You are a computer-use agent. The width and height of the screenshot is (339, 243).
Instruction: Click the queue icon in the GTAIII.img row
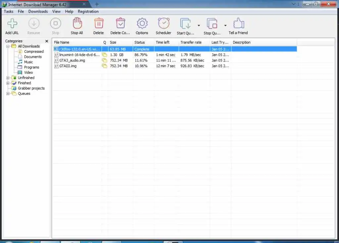tap(105, 66)
